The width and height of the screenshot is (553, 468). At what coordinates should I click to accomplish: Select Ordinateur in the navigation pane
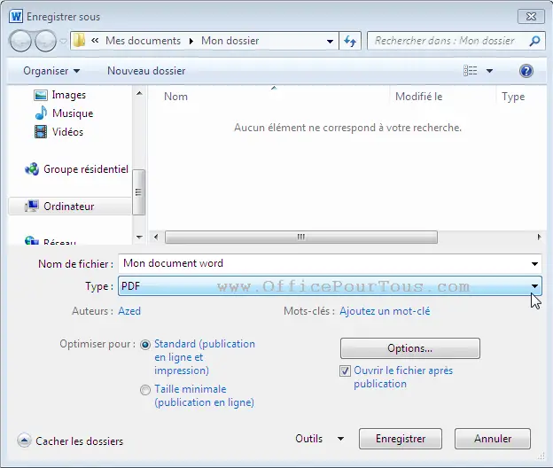click(69, 207)
